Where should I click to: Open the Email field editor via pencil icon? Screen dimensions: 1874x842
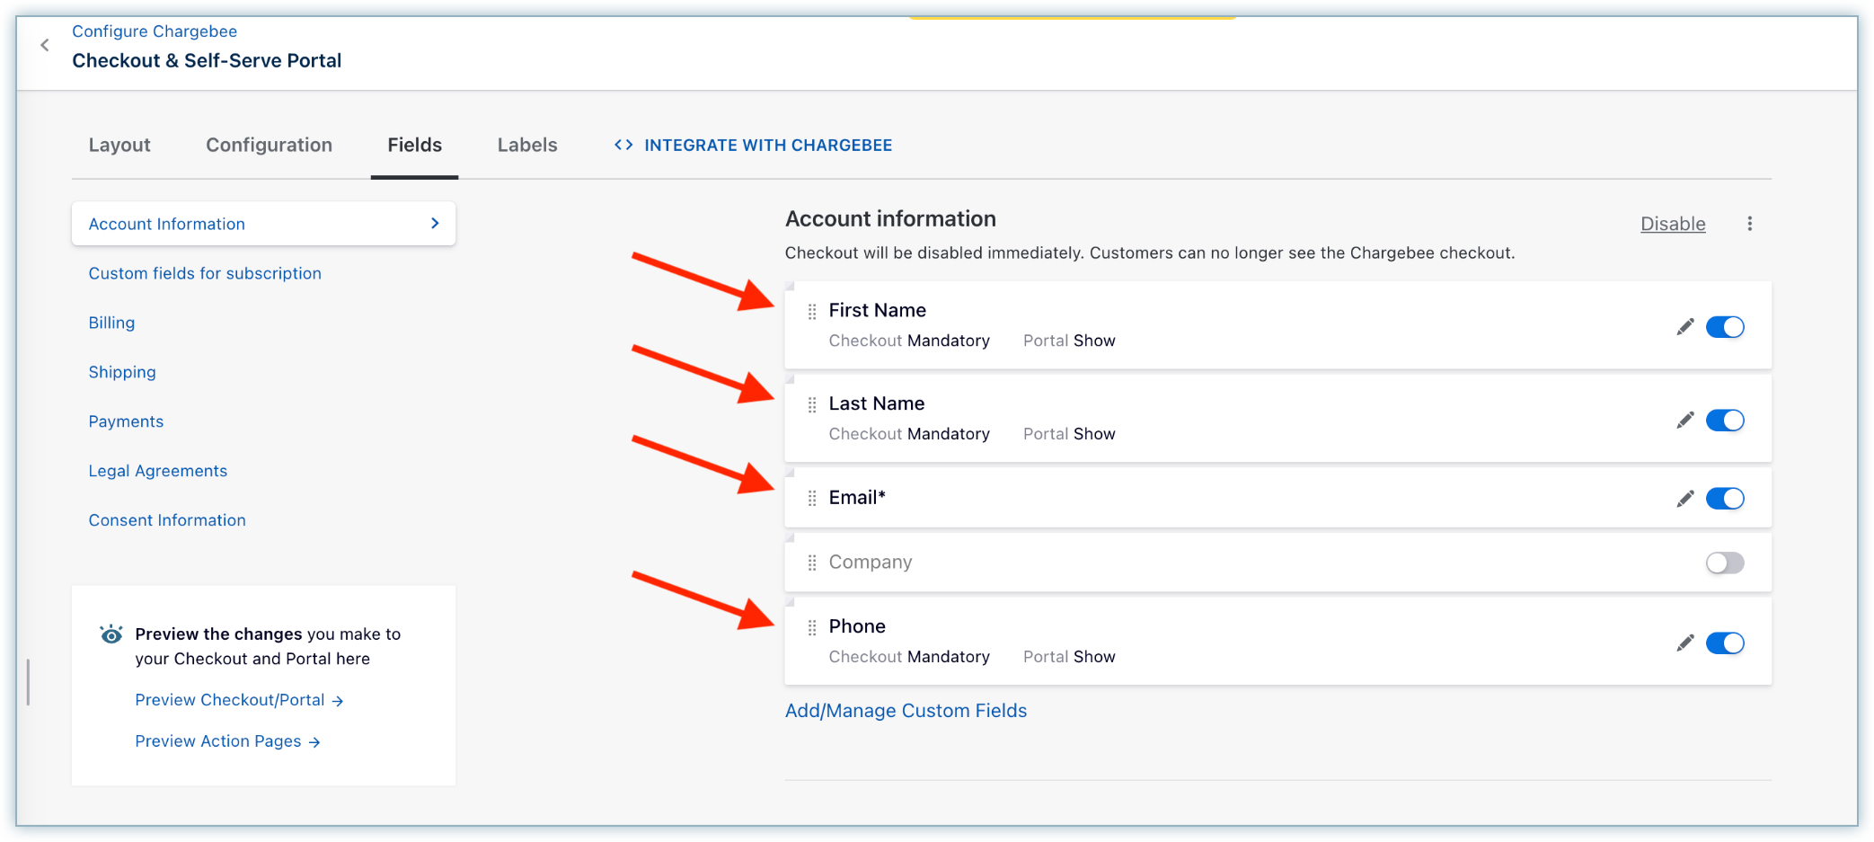click(x=1684, y=499)
